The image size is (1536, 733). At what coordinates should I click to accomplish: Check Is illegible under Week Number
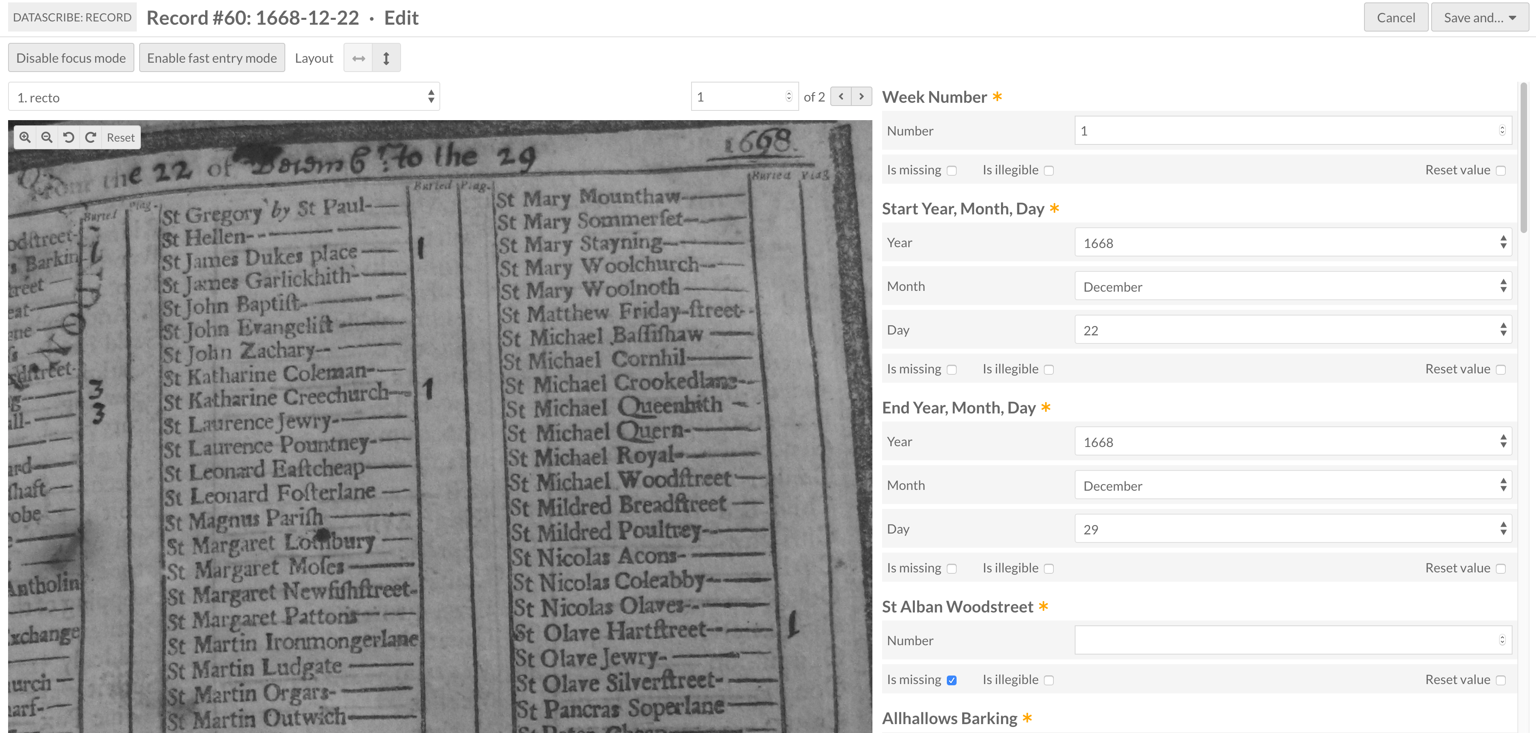pyautogui.click(x=1049, y=171)
